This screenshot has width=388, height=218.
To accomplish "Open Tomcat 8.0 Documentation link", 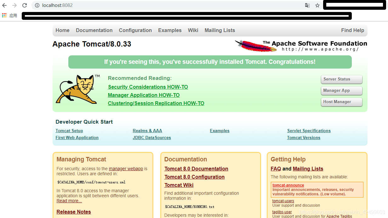I will 196,169.
